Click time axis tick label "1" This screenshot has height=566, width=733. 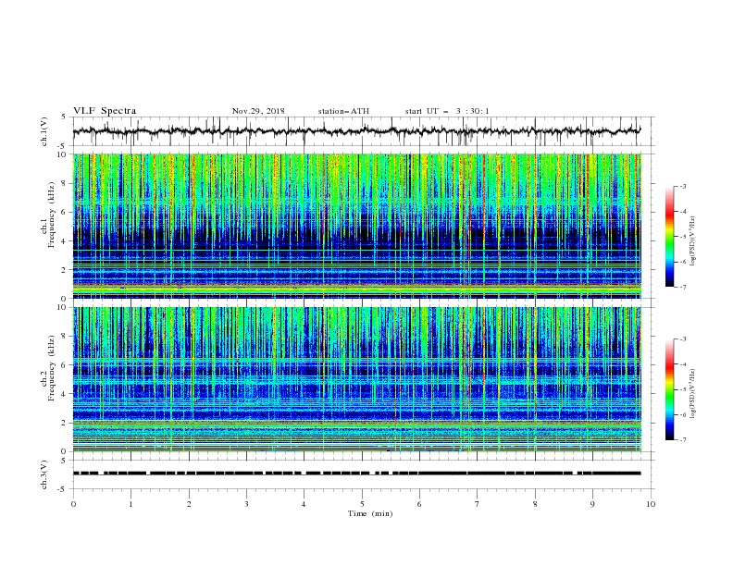coord(130,504)
